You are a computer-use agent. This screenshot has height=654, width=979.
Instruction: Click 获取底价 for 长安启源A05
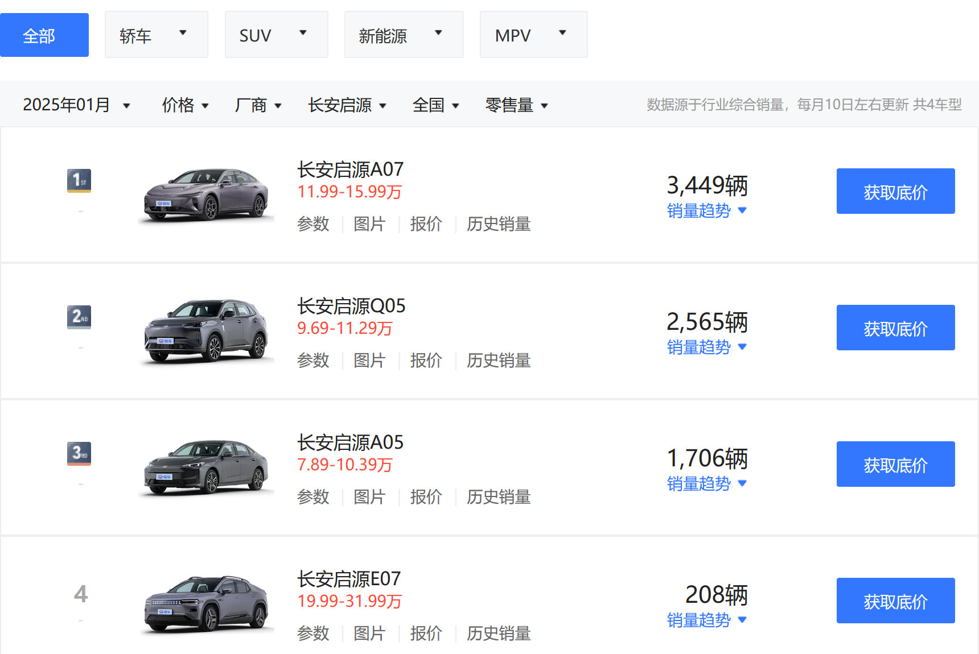(x=895, y=465)
